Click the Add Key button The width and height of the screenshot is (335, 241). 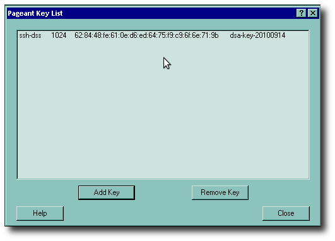[x=107, y=192]
